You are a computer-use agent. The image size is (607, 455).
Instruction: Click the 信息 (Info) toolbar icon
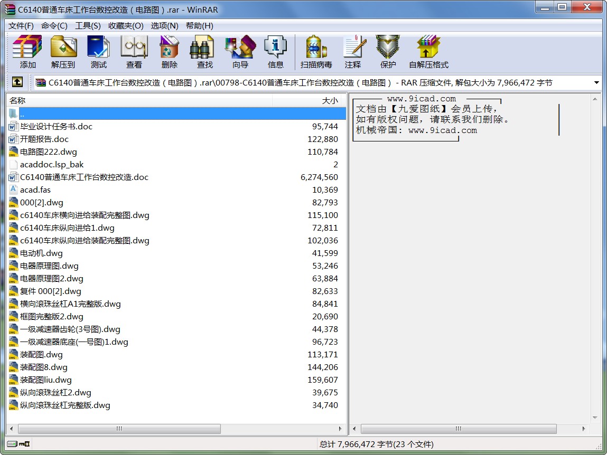(x=275, y=47)
